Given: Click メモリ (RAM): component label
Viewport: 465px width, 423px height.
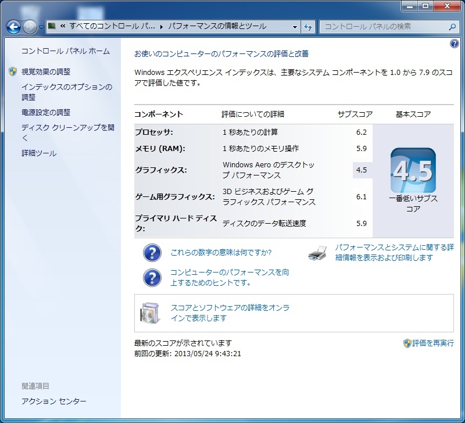Looking at the screenshot, I should coord(160,149).
